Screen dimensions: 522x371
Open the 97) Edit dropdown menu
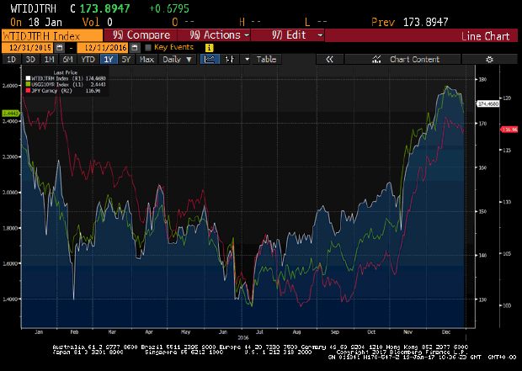pos(287,35)
